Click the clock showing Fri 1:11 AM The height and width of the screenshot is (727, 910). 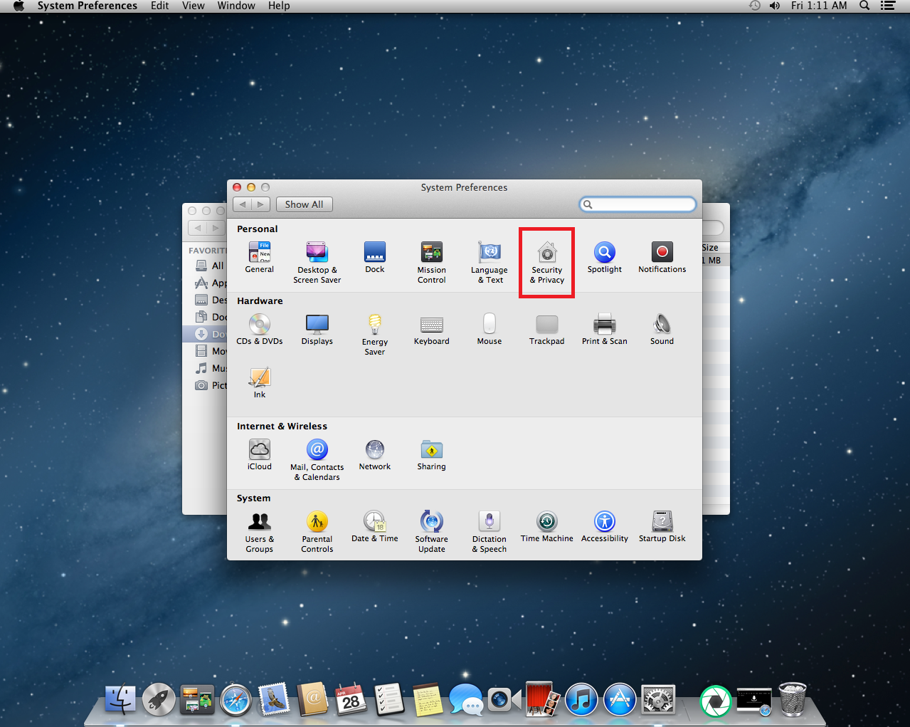819,6
